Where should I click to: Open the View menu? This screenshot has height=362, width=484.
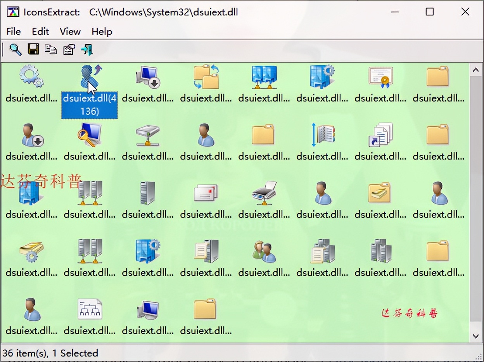69,31
